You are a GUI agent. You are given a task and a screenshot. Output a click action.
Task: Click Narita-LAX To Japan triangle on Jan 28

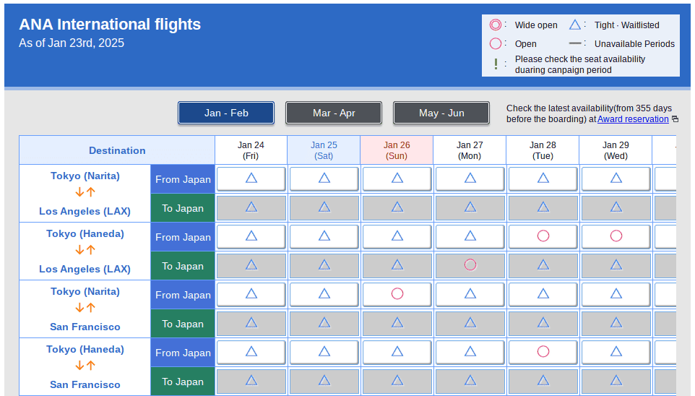pyautogui.click(x=543, y=207)
